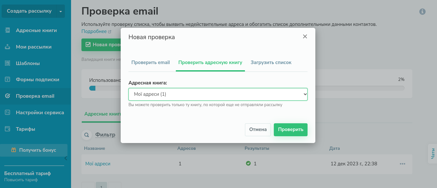Open the Чаты side panel

[x=432, y=154]
